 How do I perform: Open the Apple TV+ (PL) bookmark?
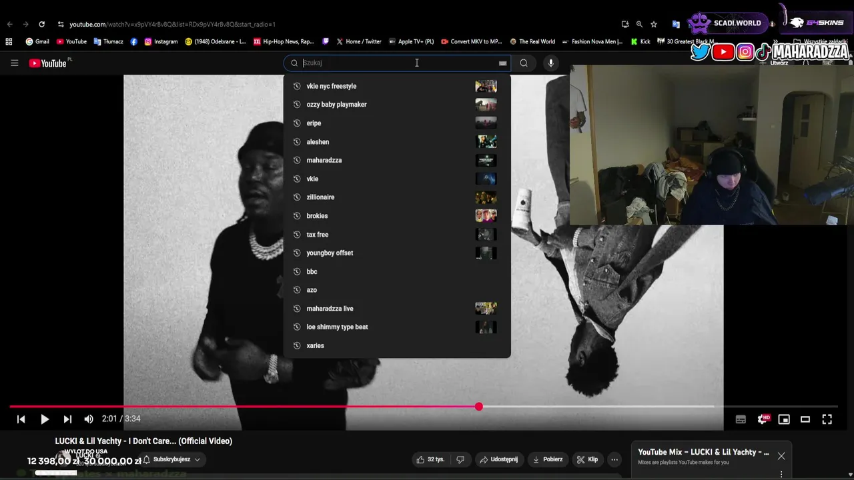[x=411, y=41]
